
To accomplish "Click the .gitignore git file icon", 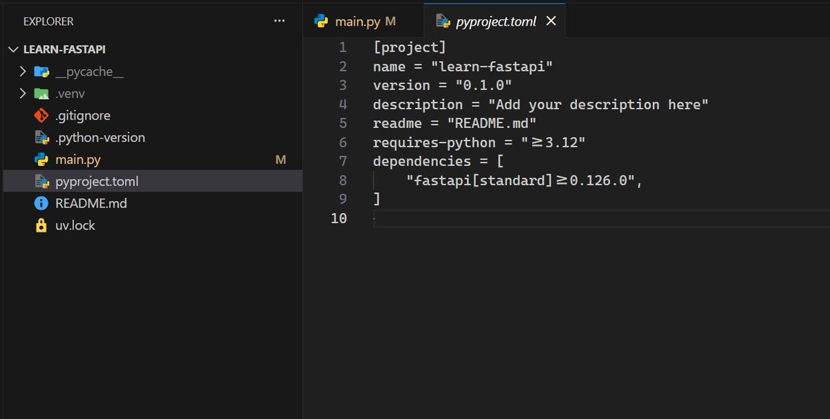I will pyautogui.click(x=41, y=115).
